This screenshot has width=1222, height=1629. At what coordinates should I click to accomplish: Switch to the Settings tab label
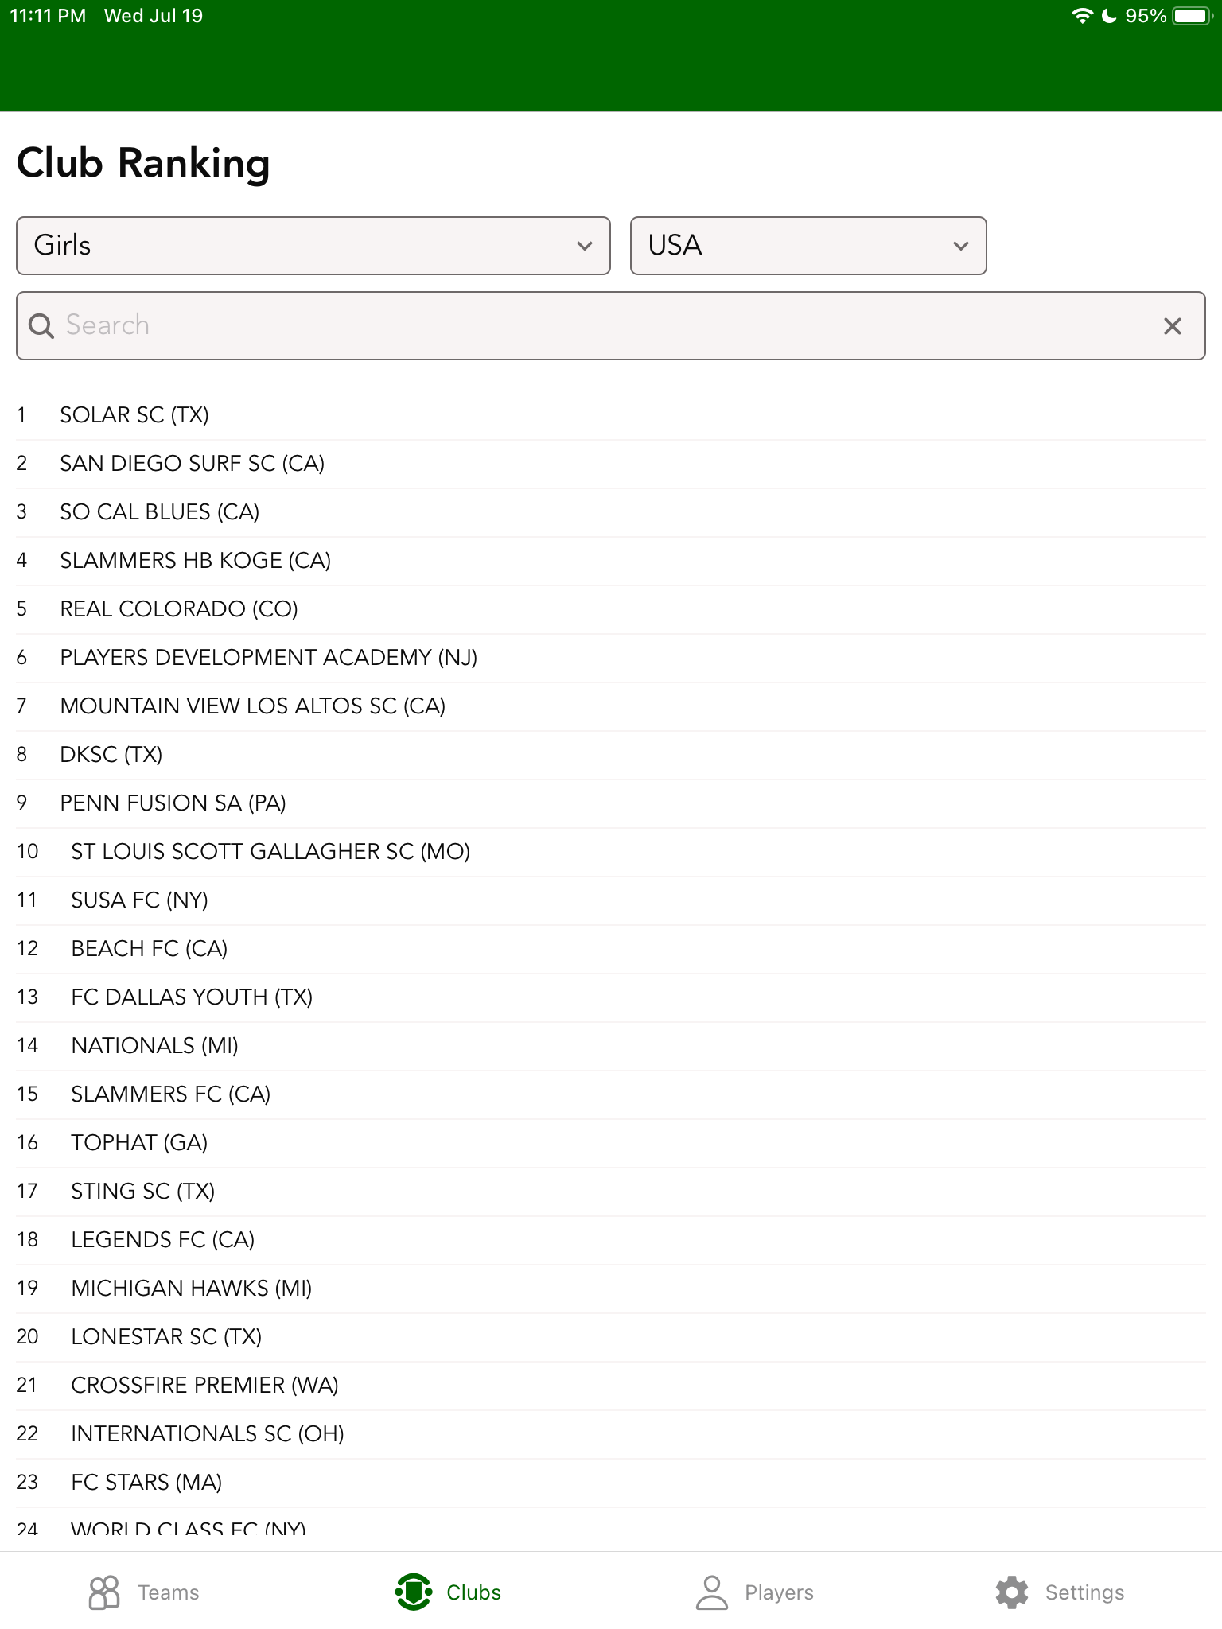tap(1084, 1592)
